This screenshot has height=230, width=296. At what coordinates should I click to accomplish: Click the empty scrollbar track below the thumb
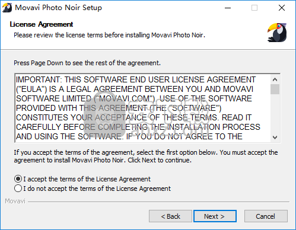tap(275, 113)
